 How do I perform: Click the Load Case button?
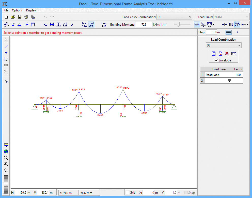coord(85,25)
